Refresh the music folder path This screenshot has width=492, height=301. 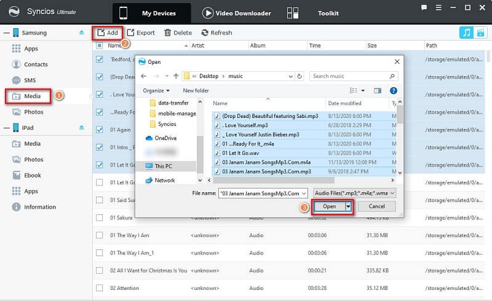click(300, 76)
